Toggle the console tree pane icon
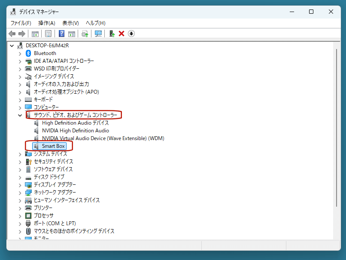346x260 pixels. (35, 34)
